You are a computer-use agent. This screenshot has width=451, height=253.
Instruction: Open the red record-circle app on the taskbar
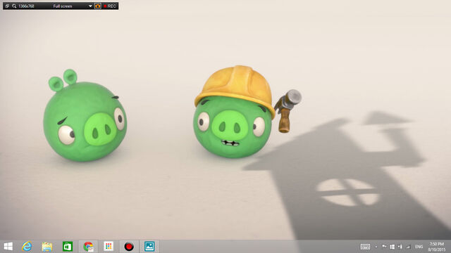(x=129, y=247)
